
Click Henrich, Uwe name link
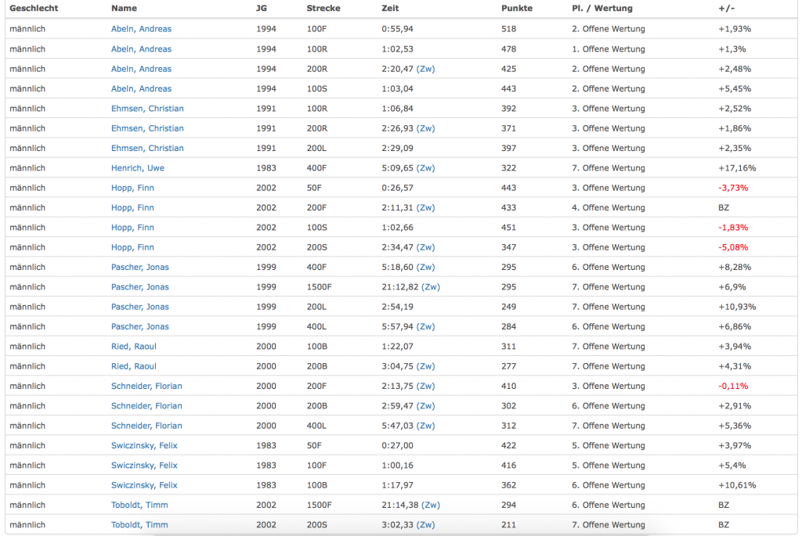tap(138, 168)
